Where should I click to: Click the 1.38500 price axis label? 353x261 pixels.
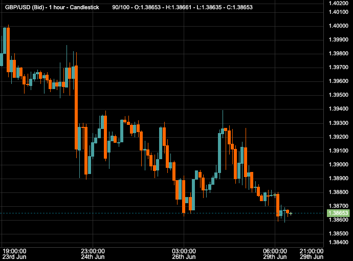pyautogui.click(x=339, y=233)
